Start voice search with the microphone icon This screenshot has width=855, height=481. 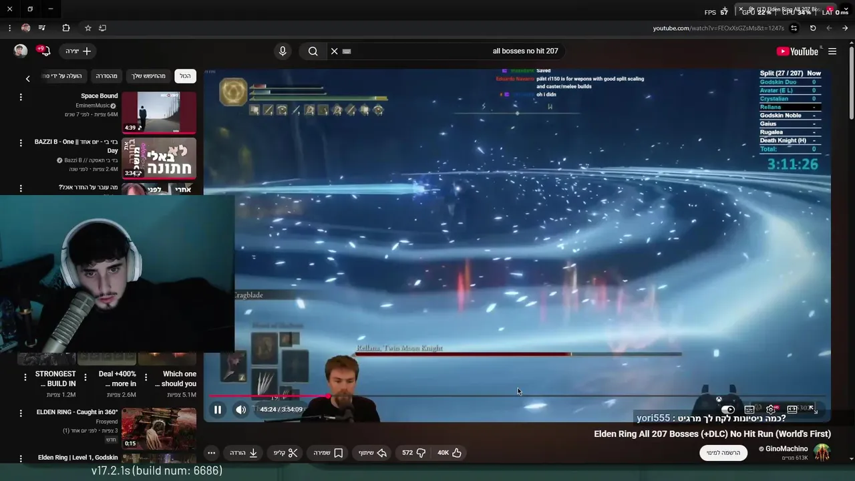[283, 51]
